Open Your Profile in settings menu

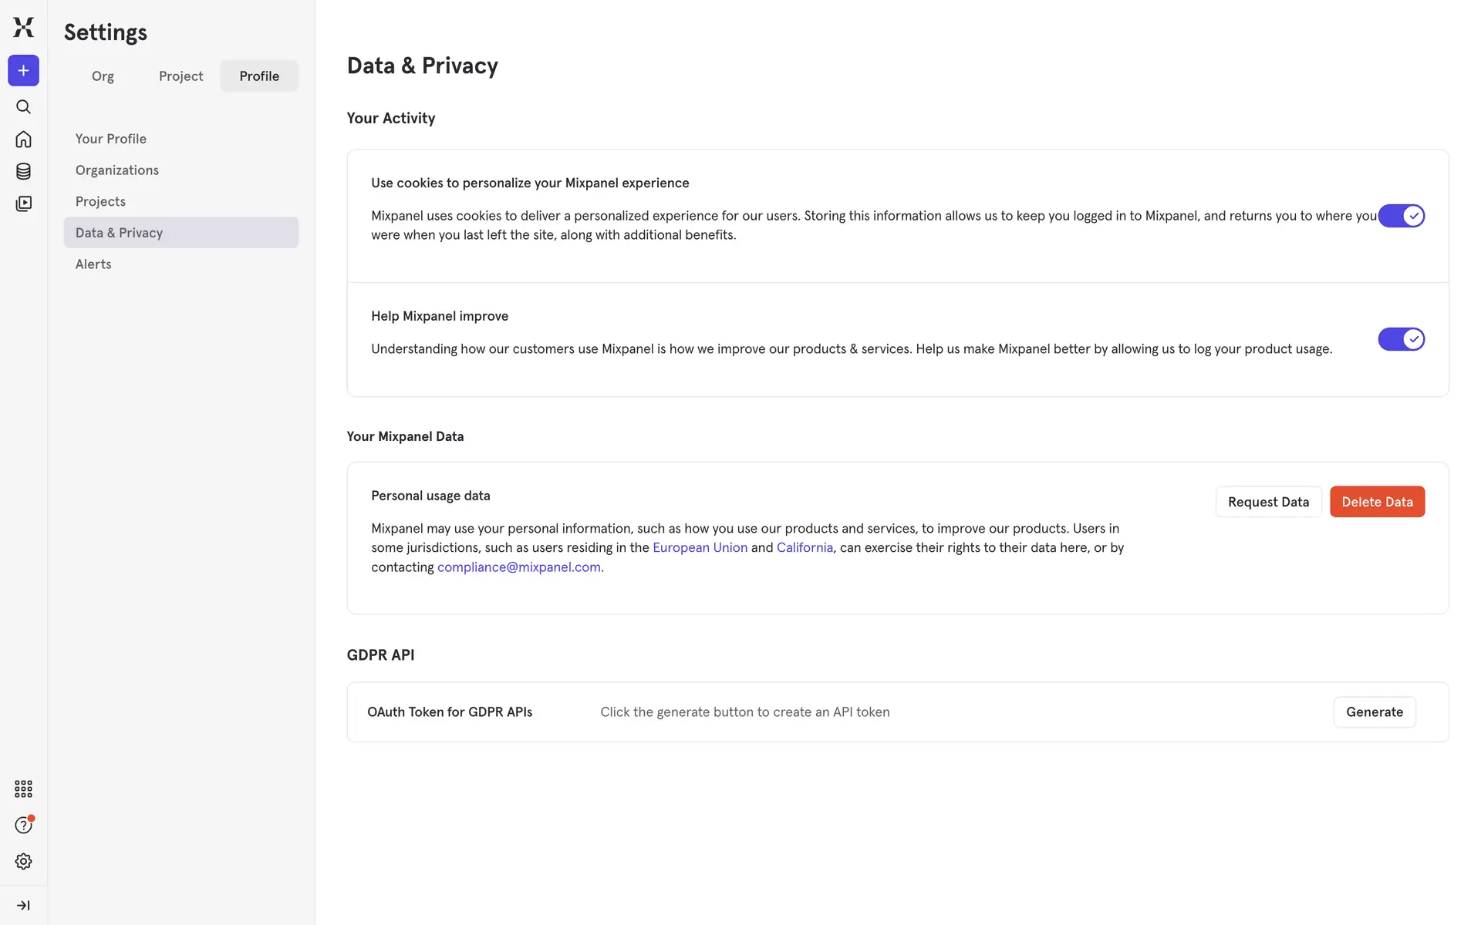click(x=111, y=139)
